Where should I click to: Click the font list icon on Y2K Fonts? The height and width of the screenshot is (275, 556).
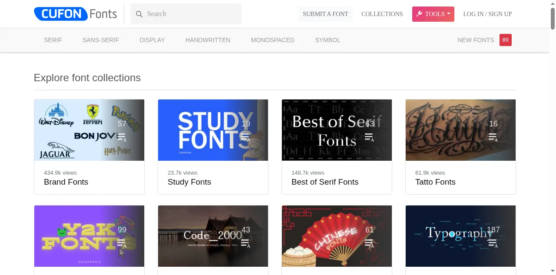tap(122, 243)
